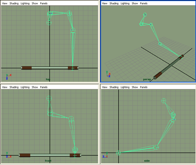Open View menu in persp viewport

click(105, 4)
